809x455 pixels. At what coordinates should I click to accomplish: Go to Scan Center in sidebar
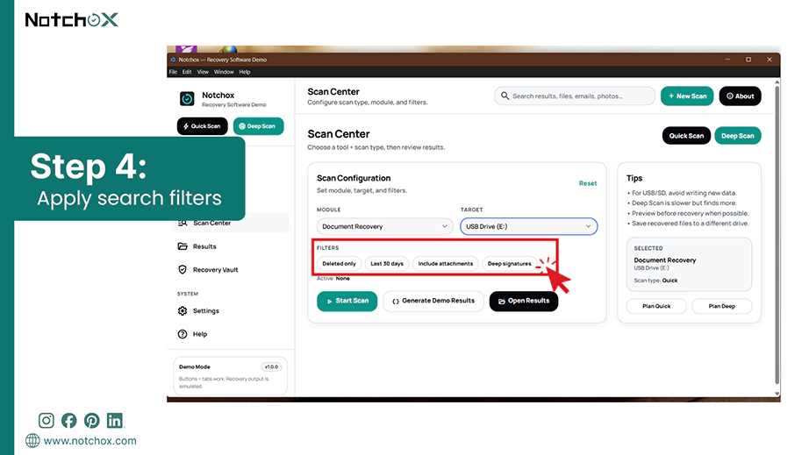click(230, 224)
